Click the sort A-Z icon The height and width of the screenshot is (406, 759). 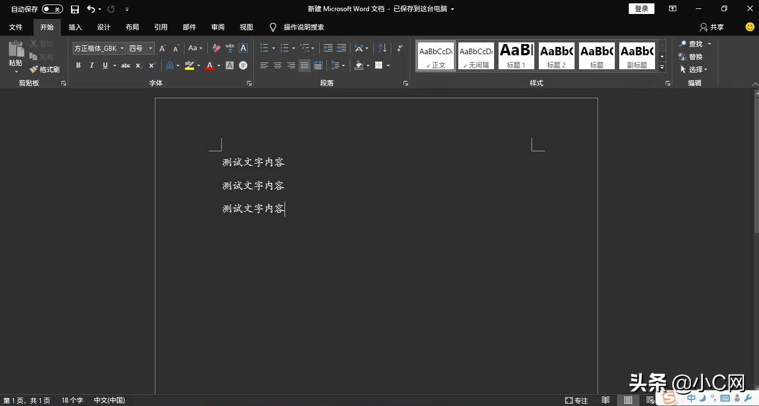382,49
